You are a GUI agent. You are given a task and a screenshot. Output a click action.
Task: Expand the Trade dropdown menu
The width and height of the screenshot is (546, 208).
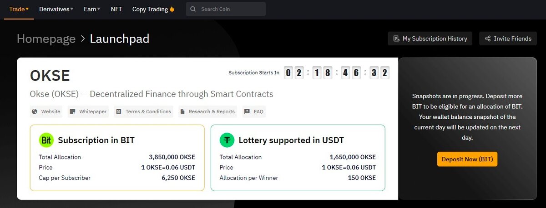click(19, 9)
